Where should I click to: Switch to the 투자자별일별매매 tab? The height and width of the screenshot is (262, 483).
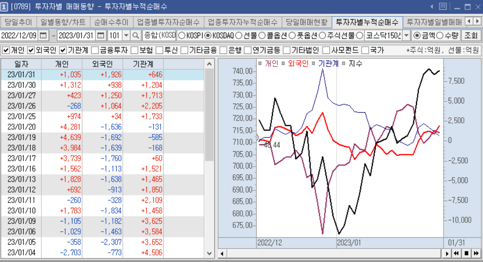pos(434,22)
